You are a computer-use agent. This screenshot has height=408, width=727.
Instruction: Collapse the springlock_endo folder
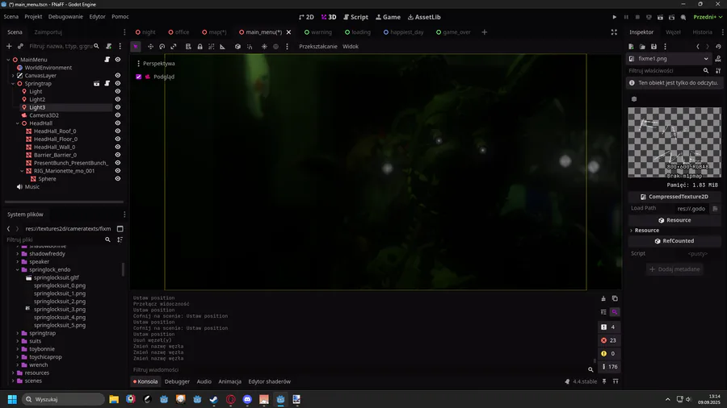click(x=18, y=269)
